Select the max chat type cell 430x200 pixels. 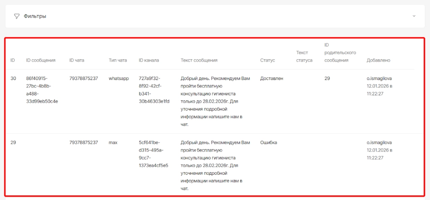point(113,143)
